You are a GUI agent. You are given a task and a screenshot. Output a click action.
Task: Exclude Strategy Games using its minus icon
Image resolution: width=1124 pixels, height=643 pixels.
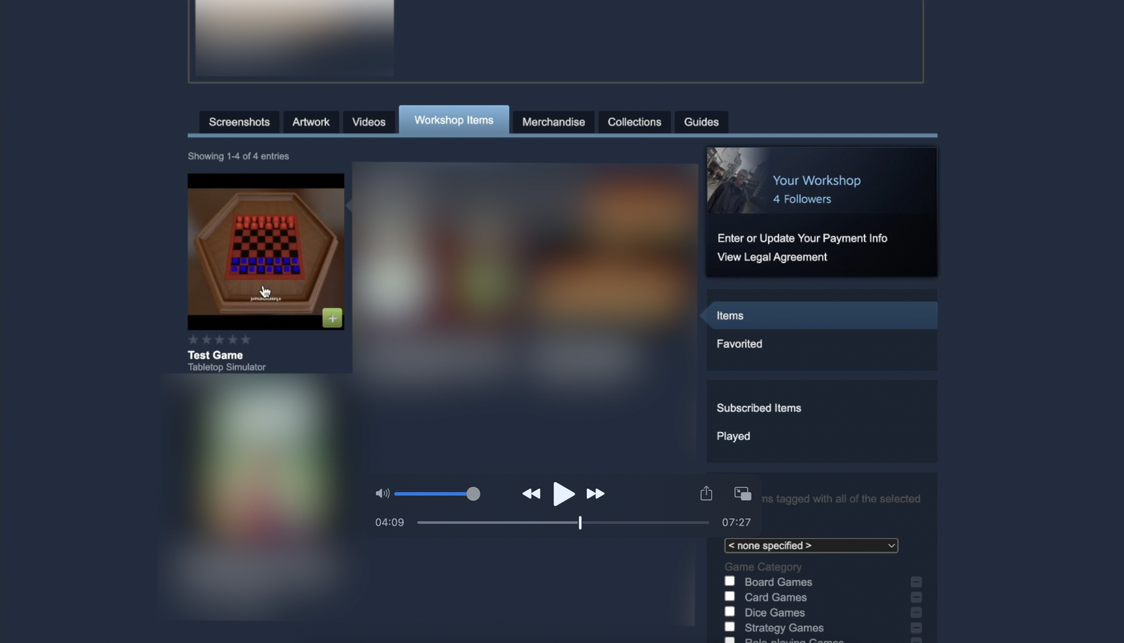[916, 627]
